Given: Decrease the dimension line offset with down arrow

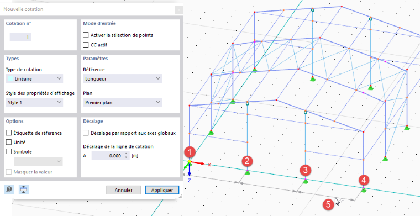Looking at the screenshot, I should click(x=126, y=157).
